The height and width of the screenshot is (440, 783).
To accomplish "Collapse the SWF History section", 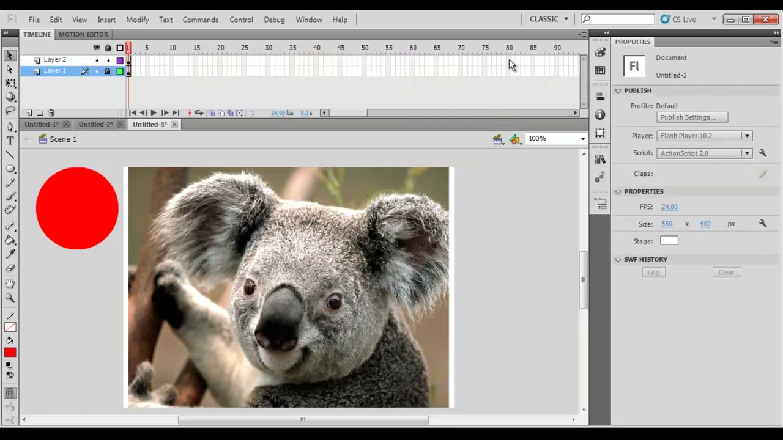I will pyautogui.click(x=618, y=260).
